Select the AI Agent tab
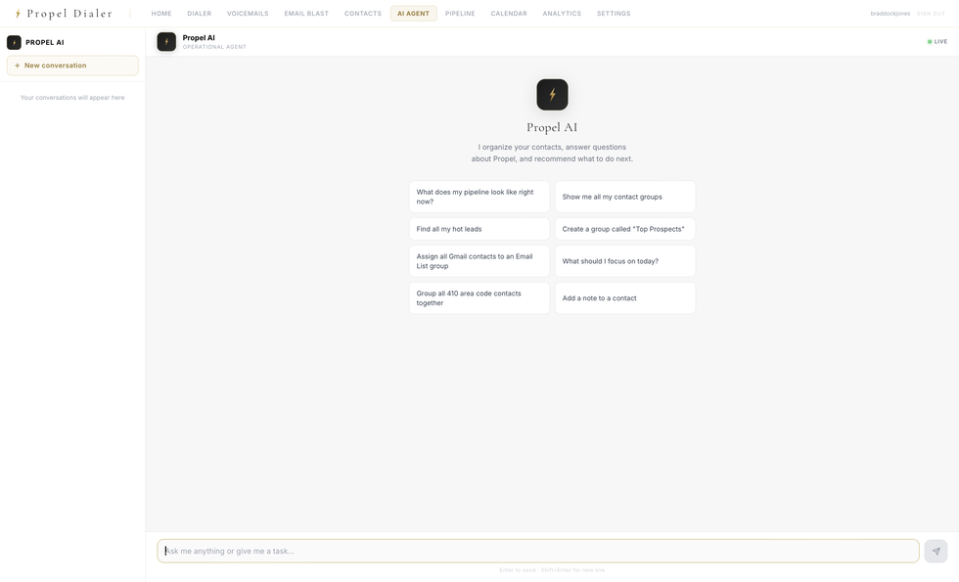The image size is (959, 582). [413, 14]
